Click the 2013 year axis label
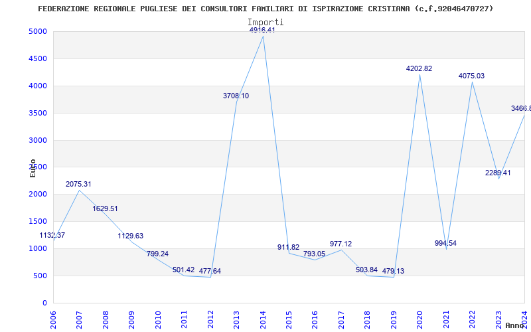Viewport: 531px width, 332px height. pos(236,320)
